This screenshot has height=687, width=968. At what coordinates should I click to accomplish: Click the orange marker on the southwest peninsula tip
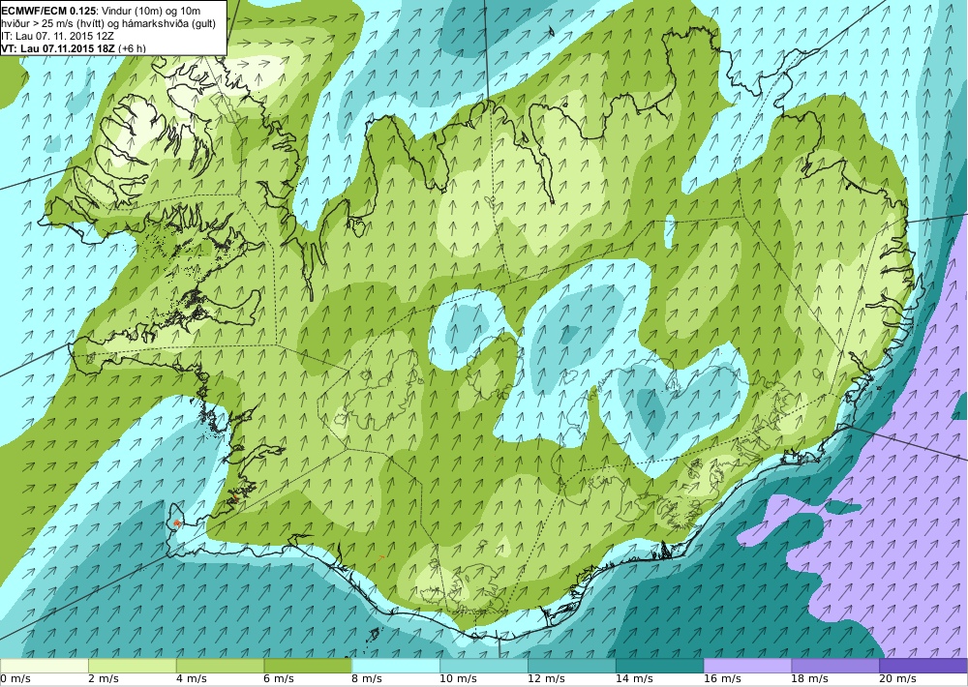click(177, 523)
